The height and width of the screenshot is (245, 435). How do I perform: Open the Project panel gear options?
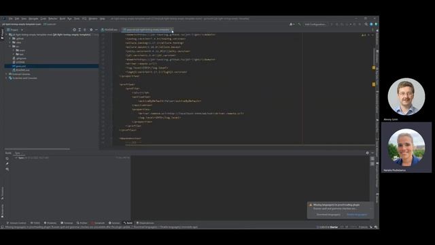[x=91, y=30]
